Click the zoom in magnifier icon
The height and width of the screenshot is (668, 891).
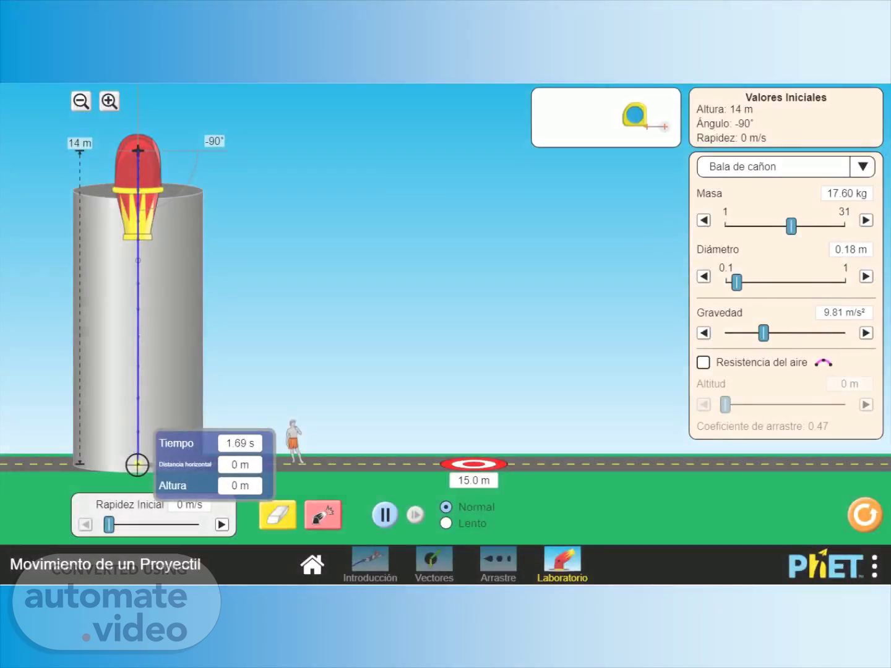(110, 101)
